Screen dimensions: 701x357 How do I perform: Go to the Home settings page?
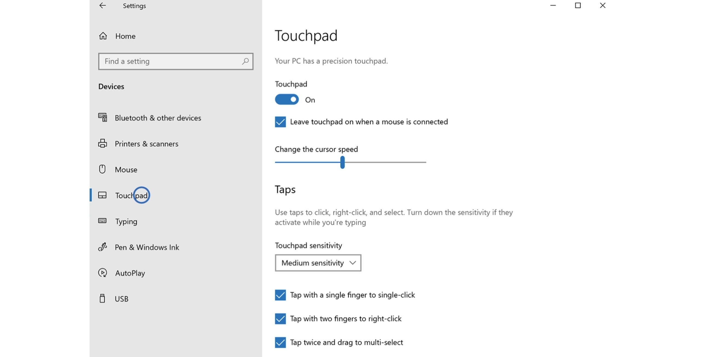(125, 36)
